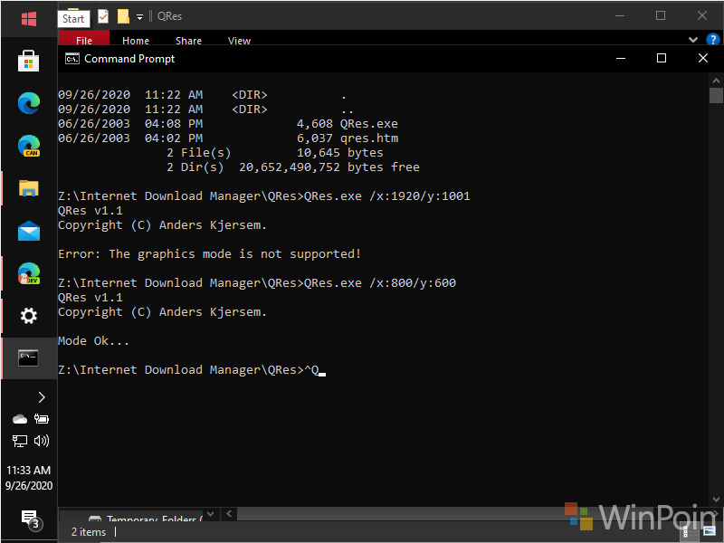The height and width of the screenshot is (543, 724).
Task: Open Settings gear on the taskbar
Action: click(29, 316)
